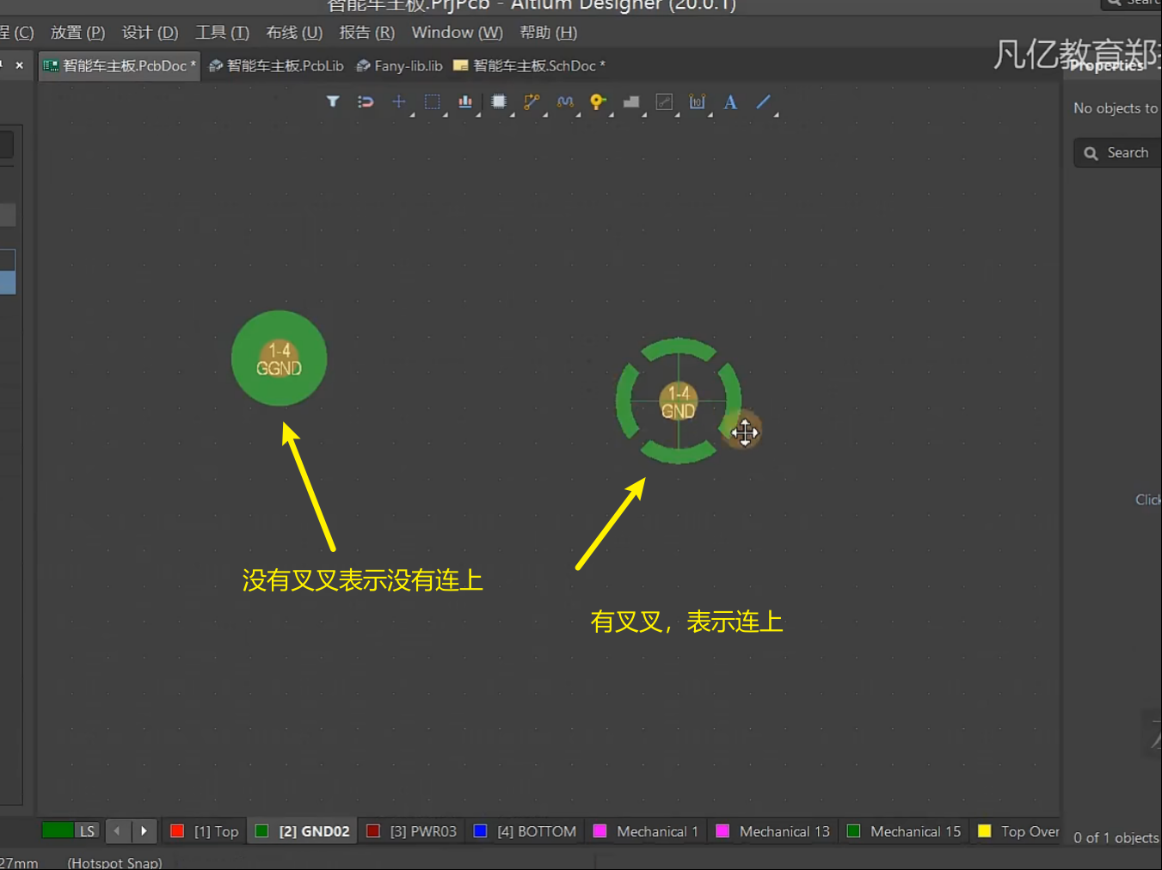This screenshot has height=870, width=1162.
Task: Click the selection filter funnel icon
Action: 333,101
